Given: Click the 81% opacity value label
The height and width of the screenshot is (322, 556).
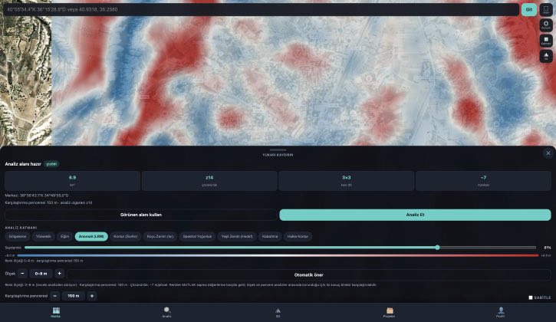Looking at the screenshot, I should (x=547, y=248).
